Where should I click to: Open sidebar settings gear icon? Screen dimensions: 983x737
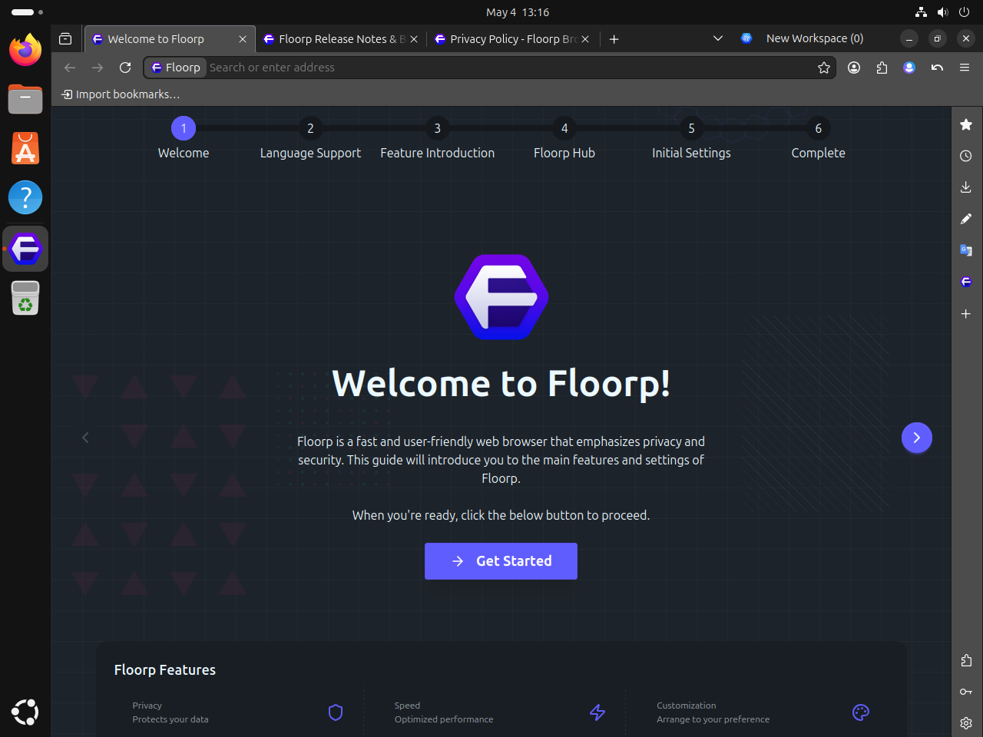(966, 723)
